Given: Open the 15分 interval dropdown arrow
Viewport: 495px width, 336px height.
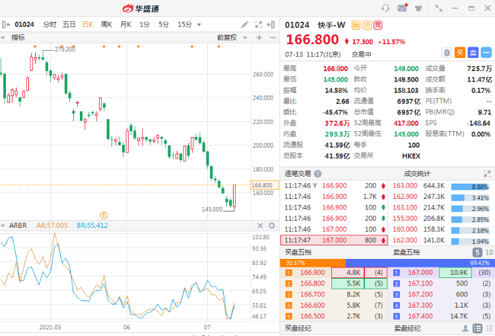Looking at the screenshot, I should tap(199, 24).
